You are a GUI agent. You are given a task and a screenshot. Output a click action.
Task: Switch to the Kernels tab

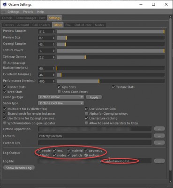(x=7, y=18)
